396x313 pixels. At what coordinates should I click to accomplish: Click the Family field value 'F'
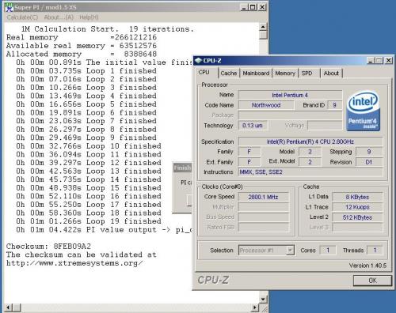click(249, 152)
